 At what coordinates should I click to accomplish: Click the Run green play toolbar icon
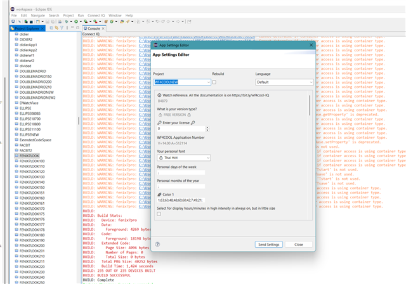click(76, 22)
